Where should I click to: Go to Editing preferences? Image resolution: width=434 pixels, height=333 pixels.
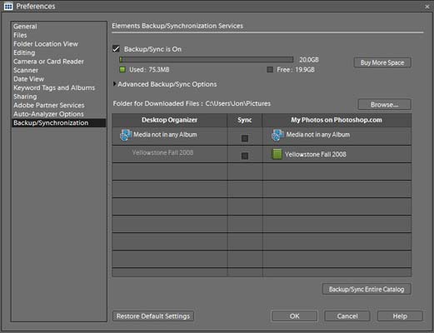(x=24, y=52)
